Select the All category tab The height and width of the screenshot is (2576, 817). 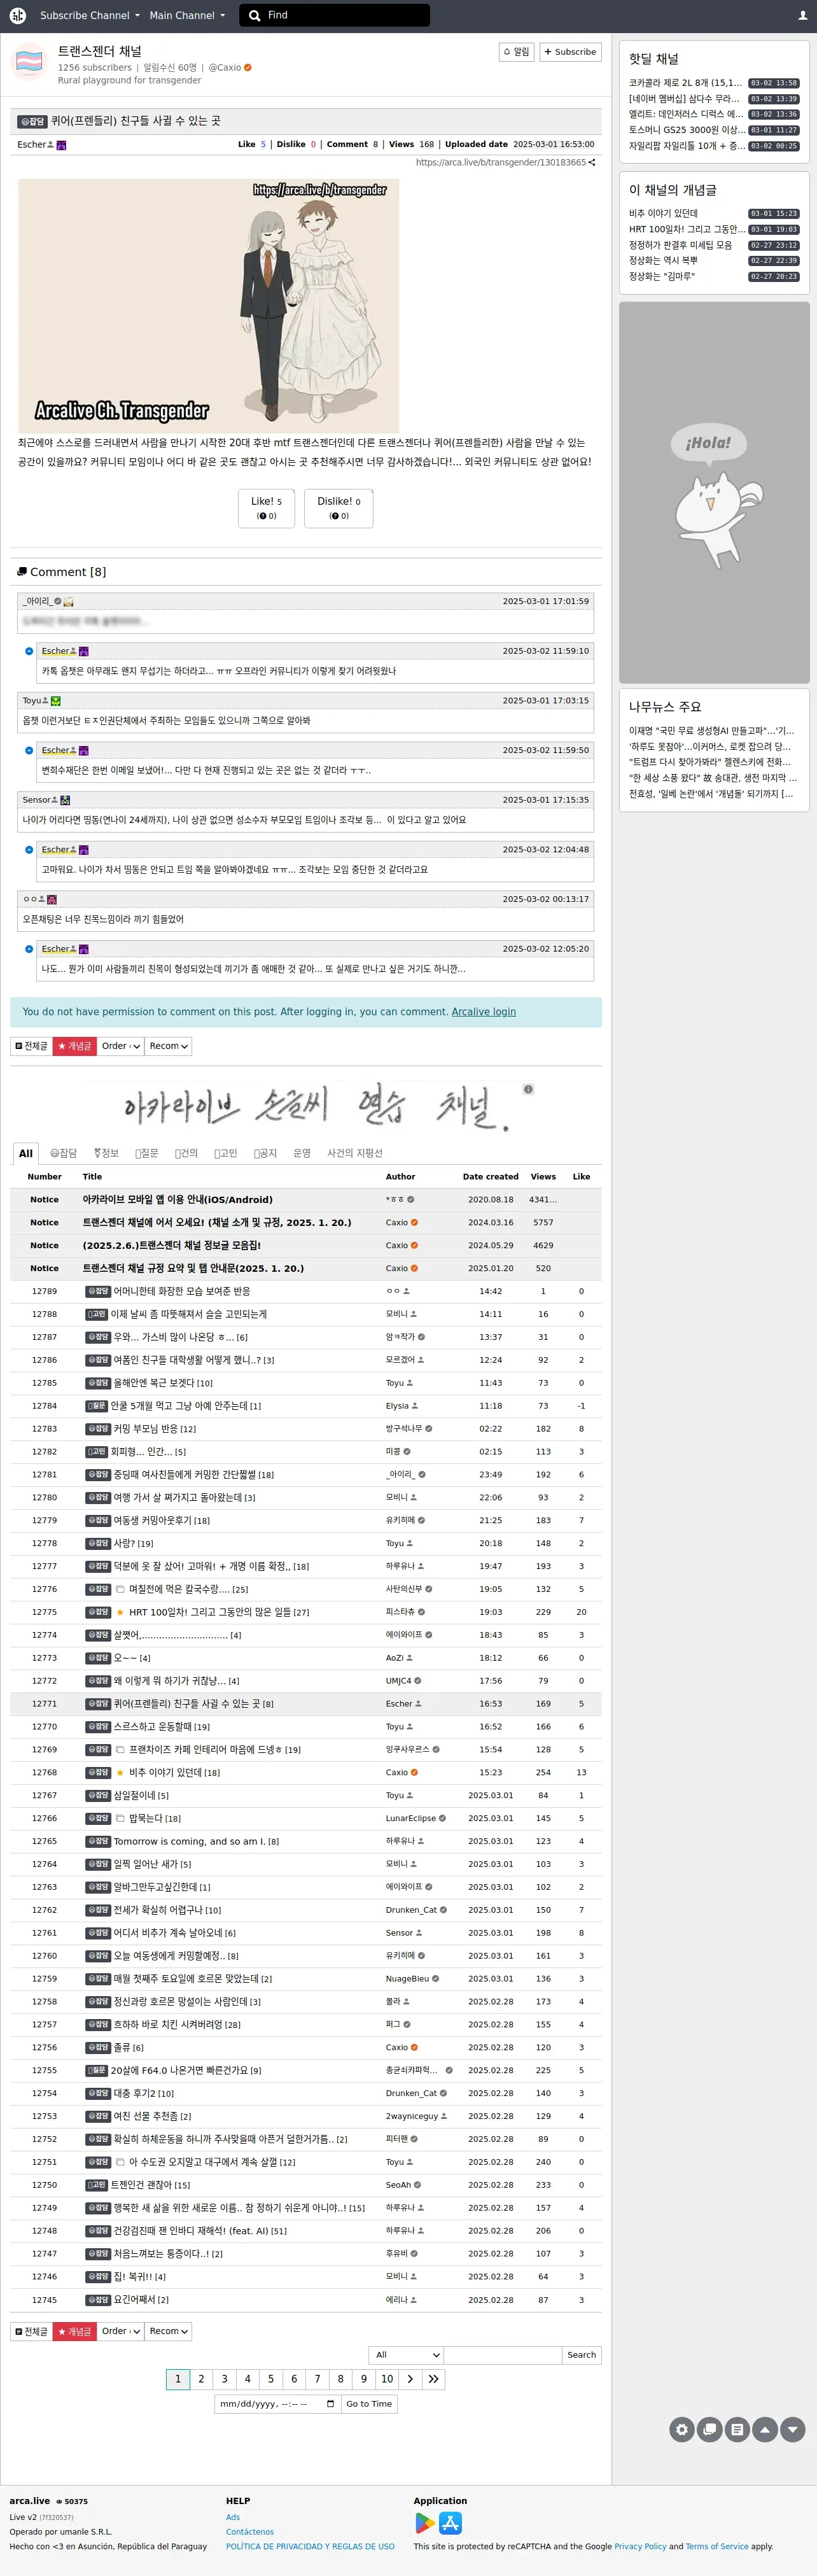click(x=26, y=1153)
